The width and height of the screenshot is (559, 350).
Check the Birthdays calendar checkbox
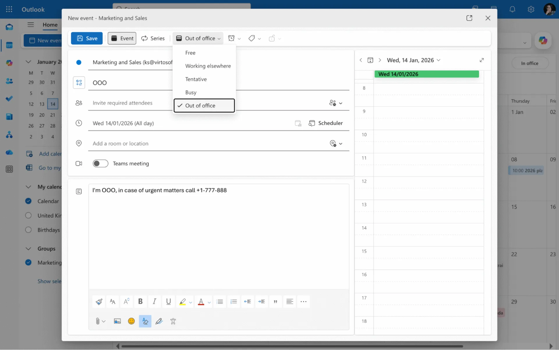[28, 230]
